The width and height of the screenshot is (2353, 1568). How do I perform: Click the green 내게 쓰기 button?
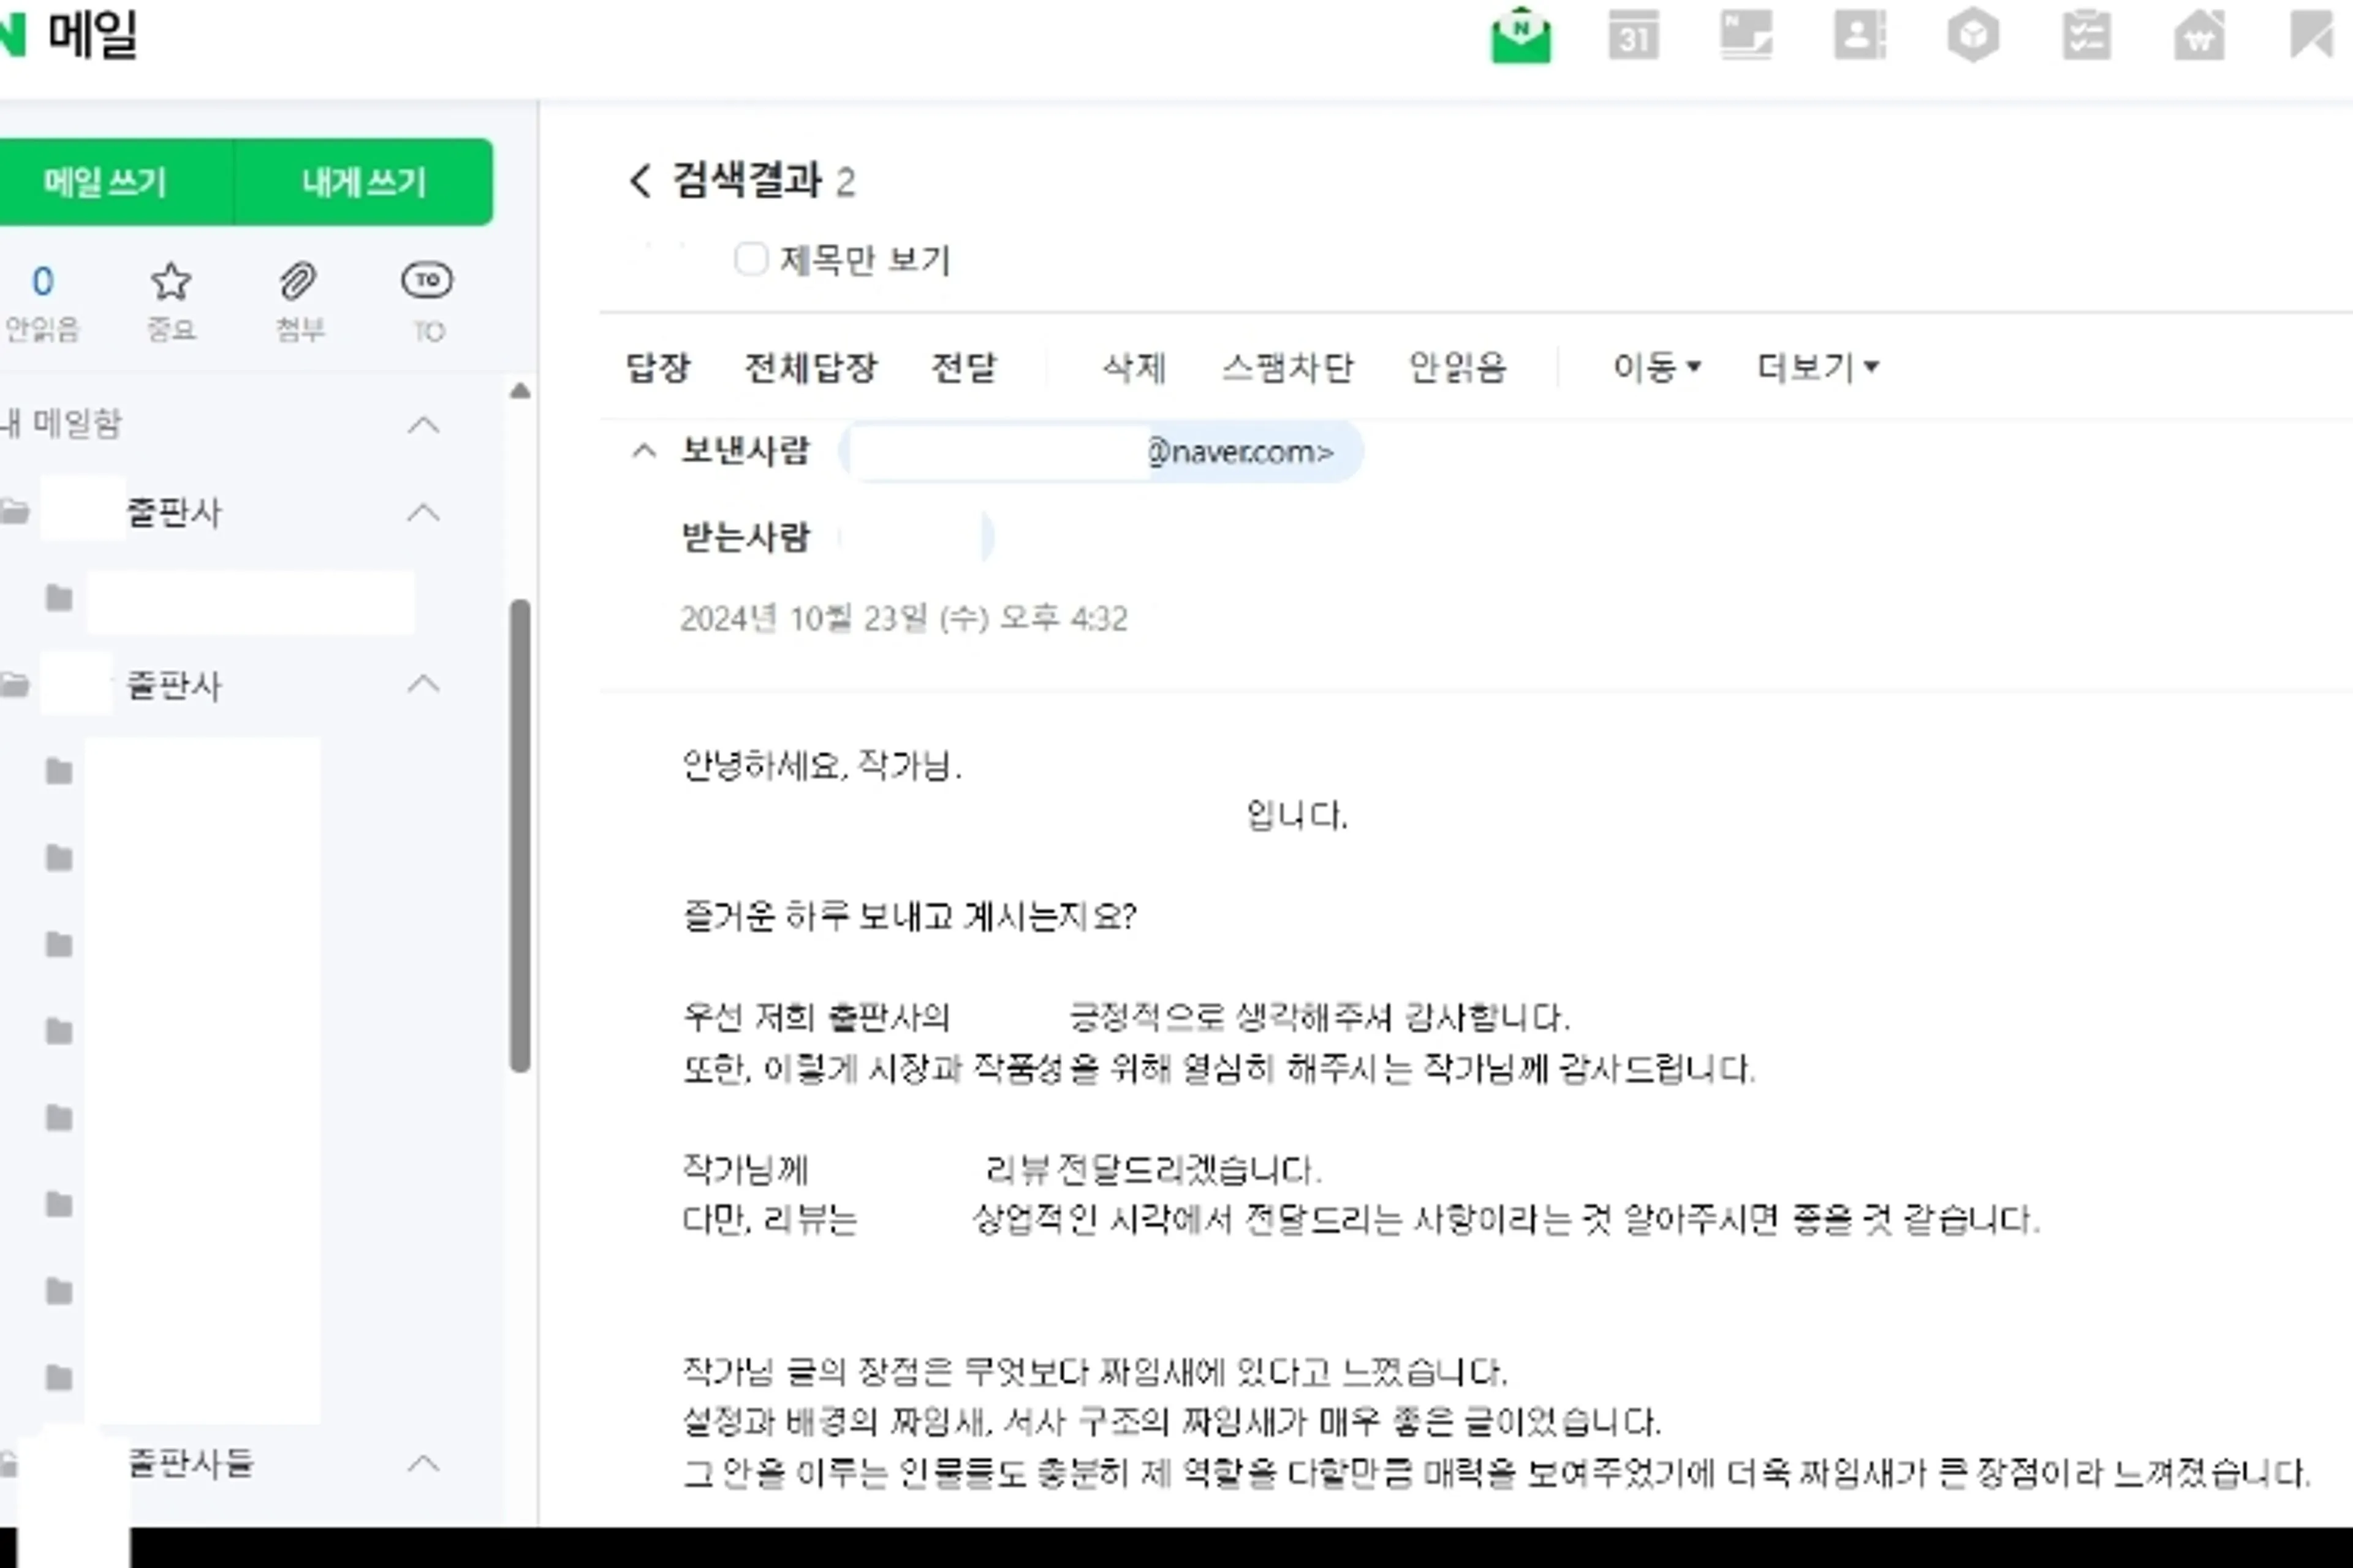[364, 182]
